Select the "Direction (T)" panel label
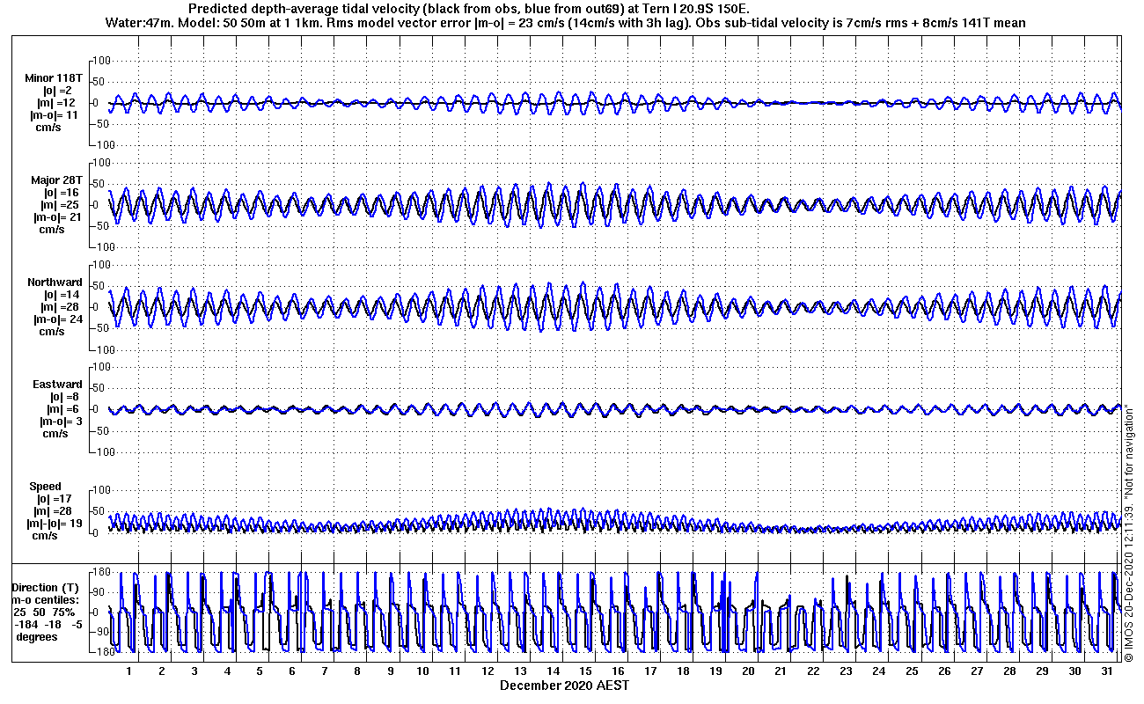 click(46, 587)
